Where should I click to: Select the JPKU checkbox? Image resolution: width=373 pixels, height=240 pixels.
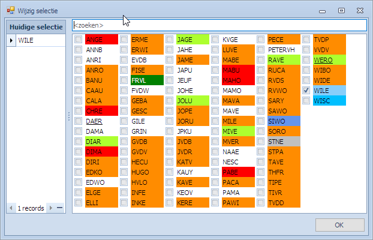pyautogui.click(x=169, y=131)
